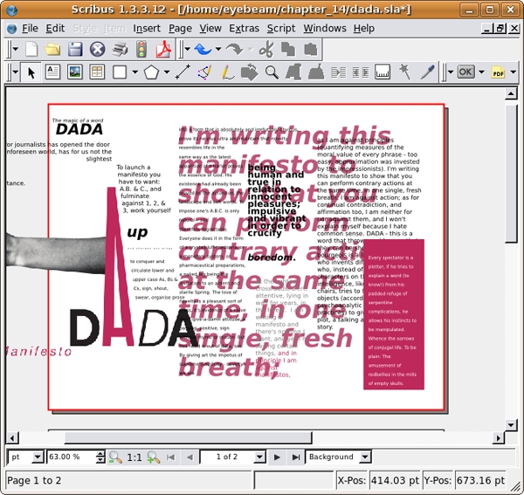Open the Extras menu
This screenshot has height=495, width=524.
[244, 29]
